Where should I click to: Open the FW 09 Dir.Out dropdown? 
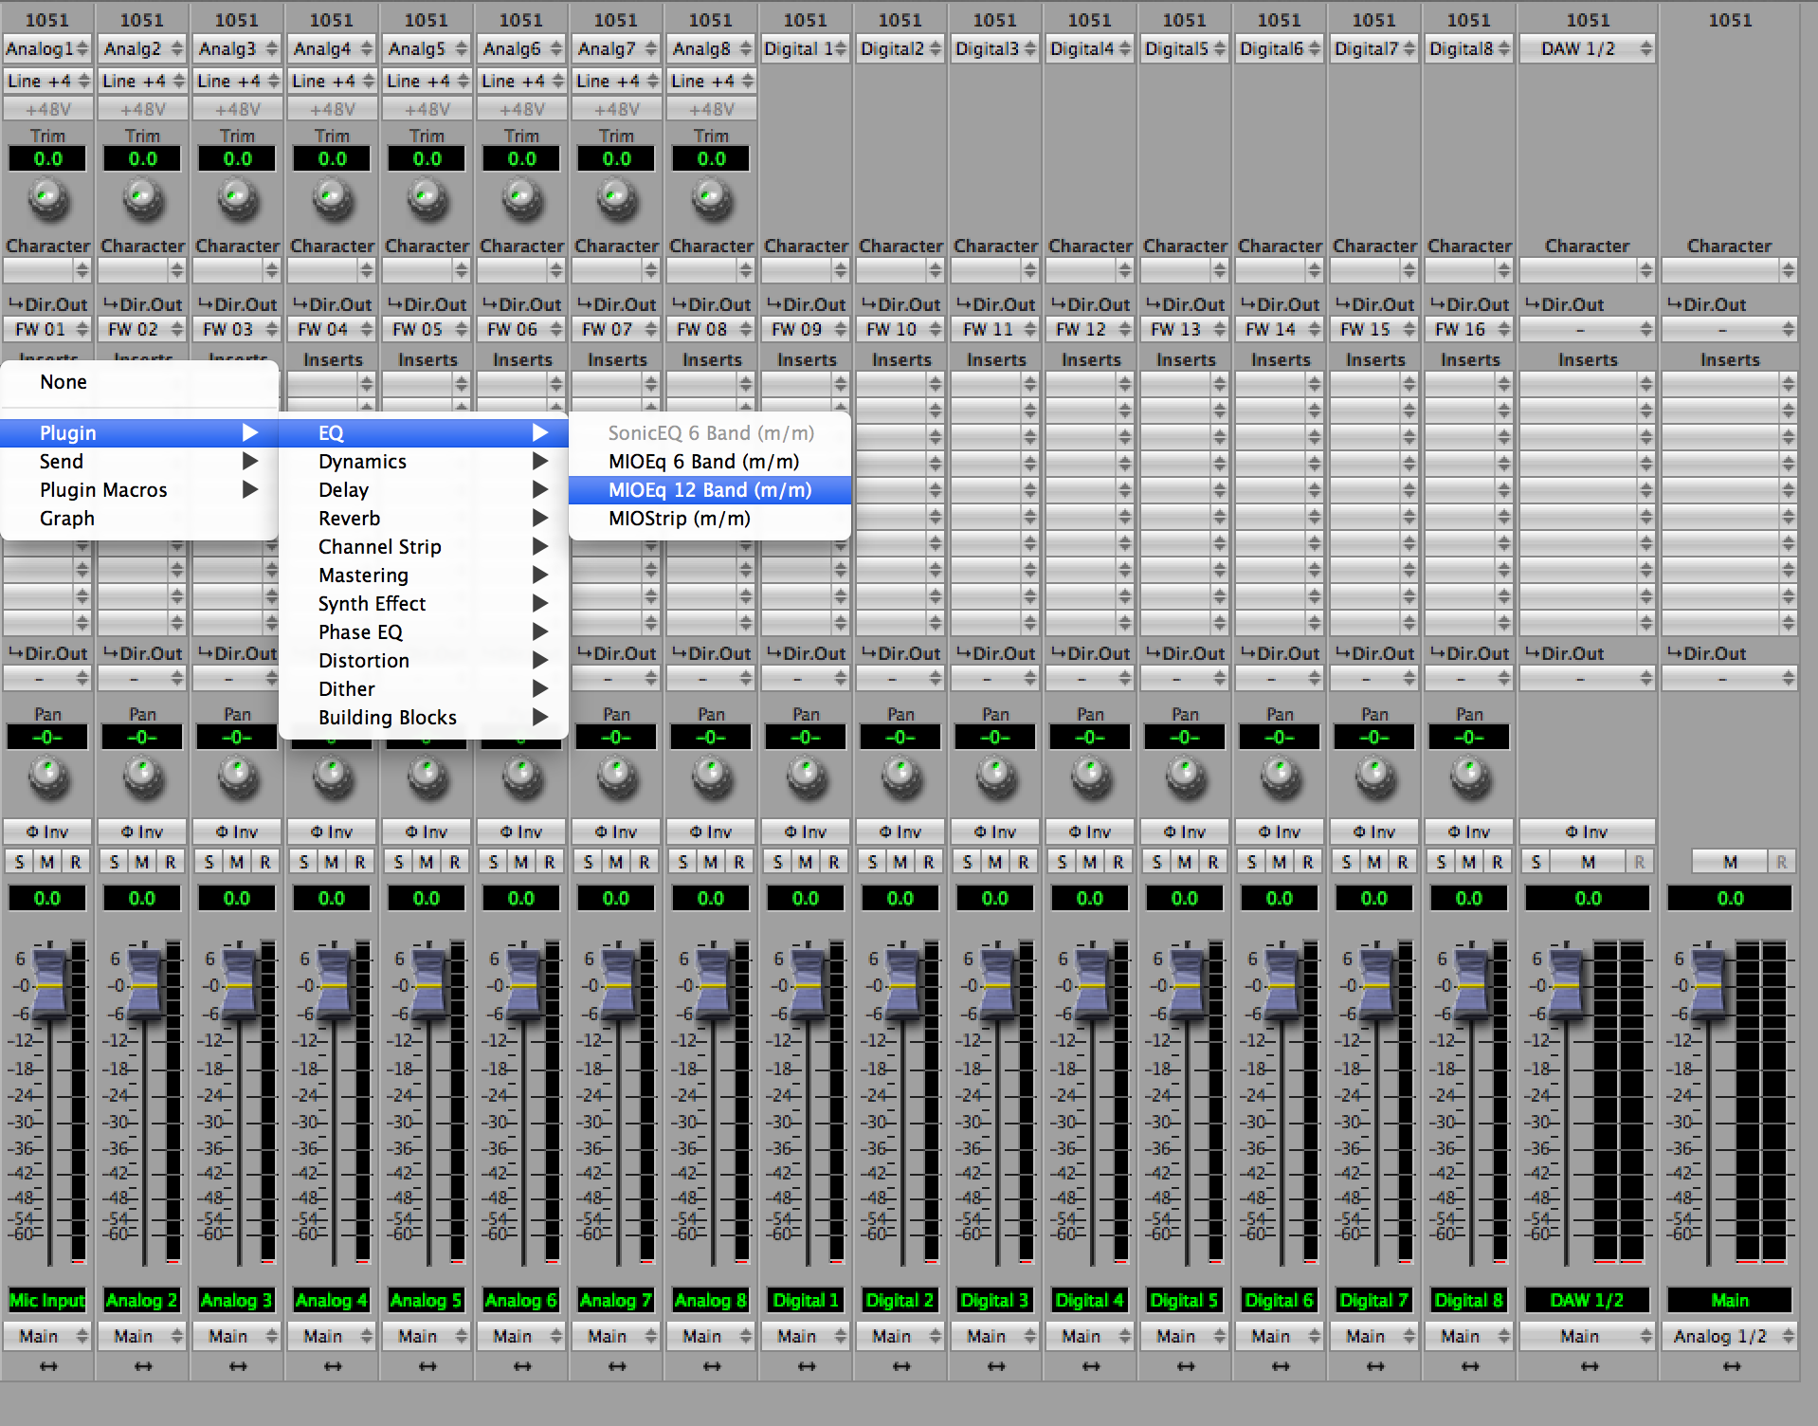coord(806,329)
